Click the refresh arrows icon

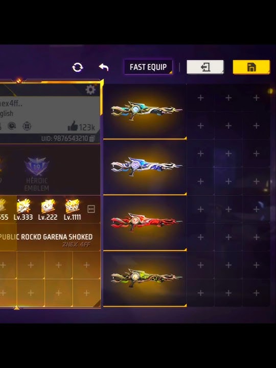pos(78,67)
